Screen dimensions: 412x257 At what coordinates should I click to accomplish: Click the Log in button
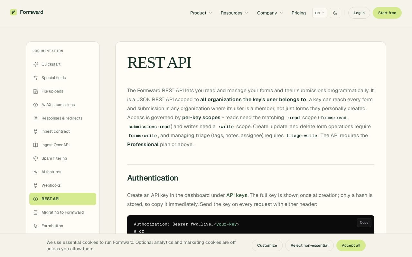359,13
